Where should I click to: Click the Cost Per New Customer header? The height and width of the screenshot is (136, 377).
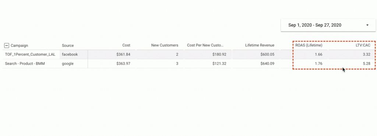205,45
